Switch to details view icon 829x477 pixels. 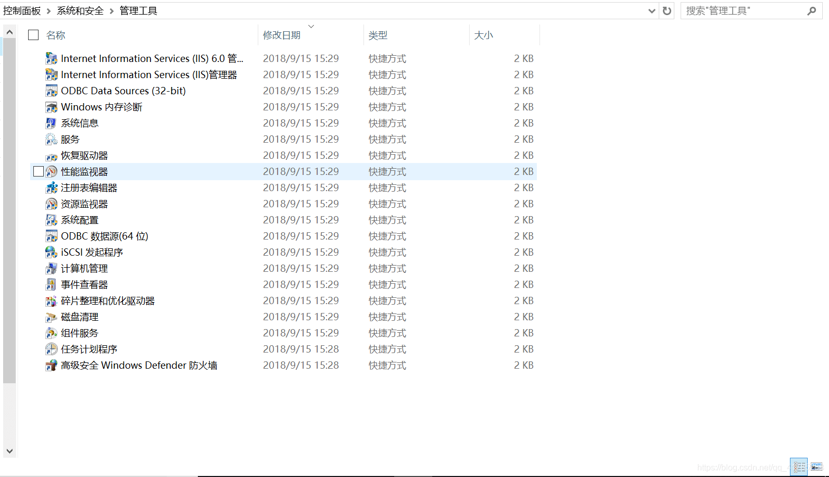click(799, 467)
